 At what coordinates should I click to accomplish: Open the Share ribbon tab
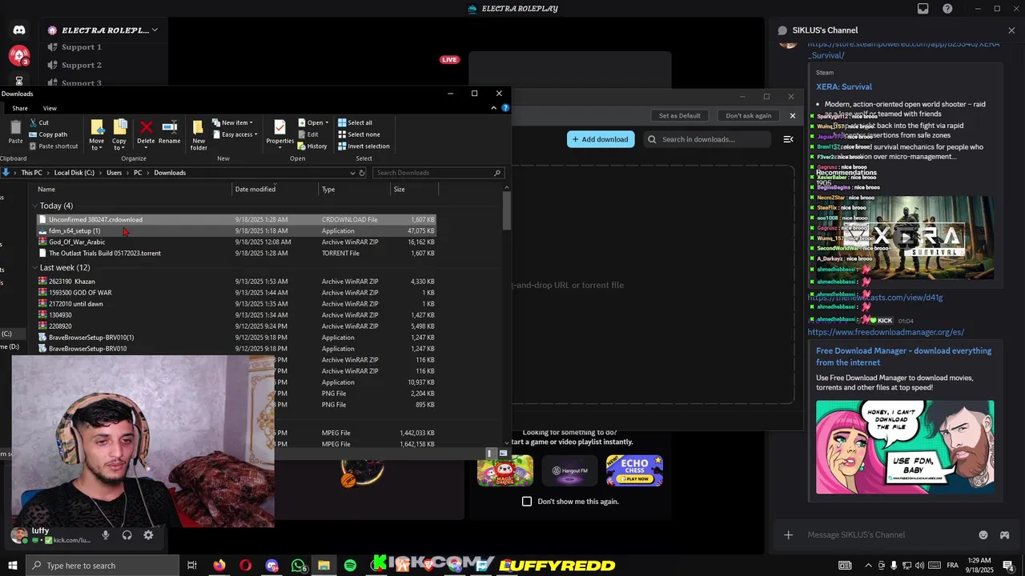point(20,108)
